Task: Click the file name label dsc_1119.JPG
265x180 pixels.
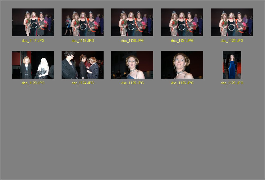Action: pos(83,41)
